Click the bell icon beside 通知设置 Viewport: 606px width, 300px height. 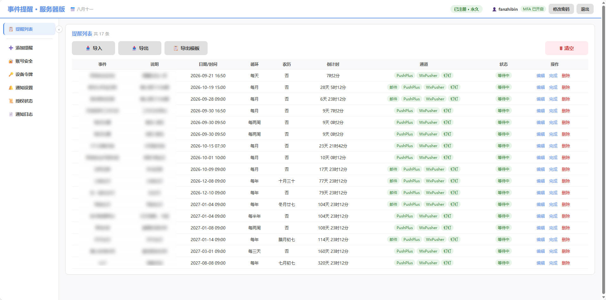(11, 88)
